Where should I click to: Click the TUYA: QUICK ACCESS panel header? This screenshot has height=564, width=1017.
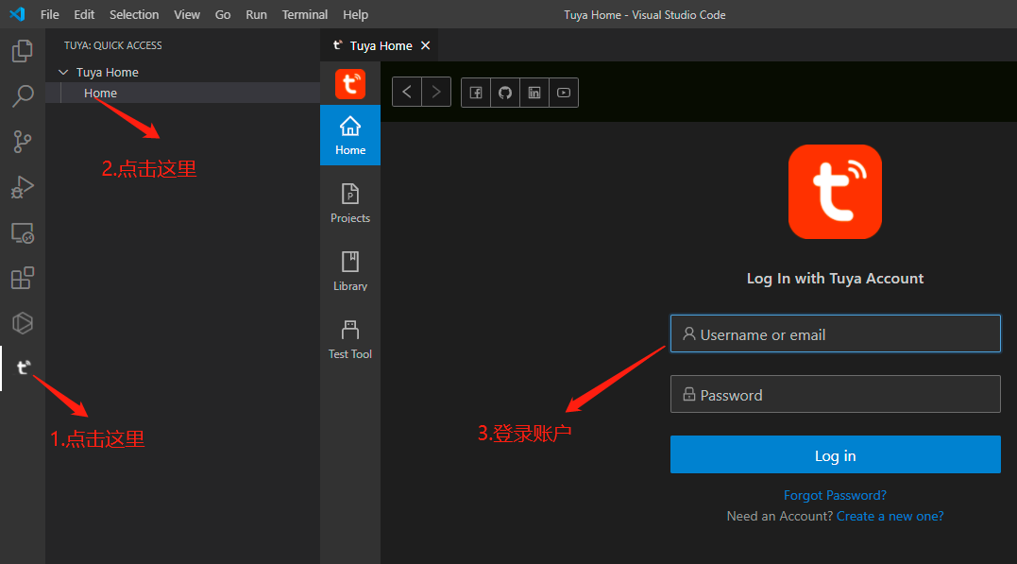click(x=113, y=45)
